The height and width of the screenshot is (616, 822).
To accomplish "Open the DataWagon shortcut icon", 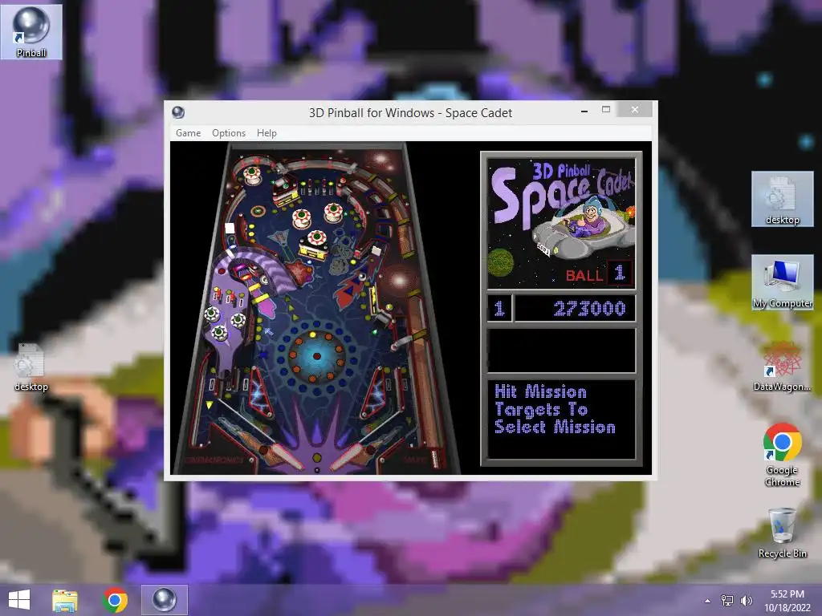I will [x=782, y=366].
